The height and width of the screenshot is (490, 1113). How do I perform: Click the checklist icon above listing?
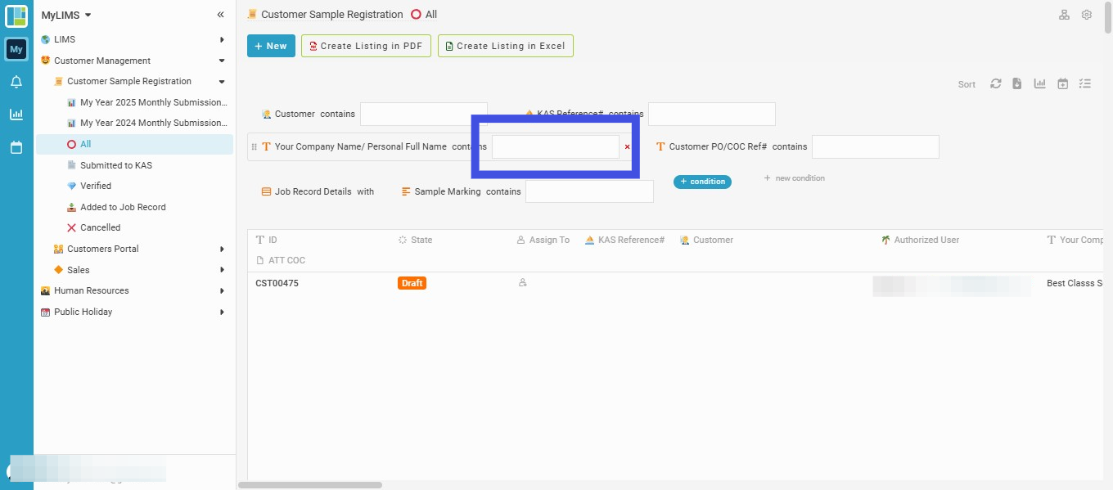click(x=1085, y=83)
